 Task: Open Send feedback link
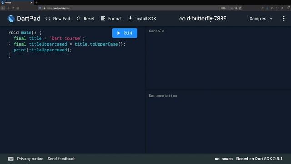tap(61, 159)
